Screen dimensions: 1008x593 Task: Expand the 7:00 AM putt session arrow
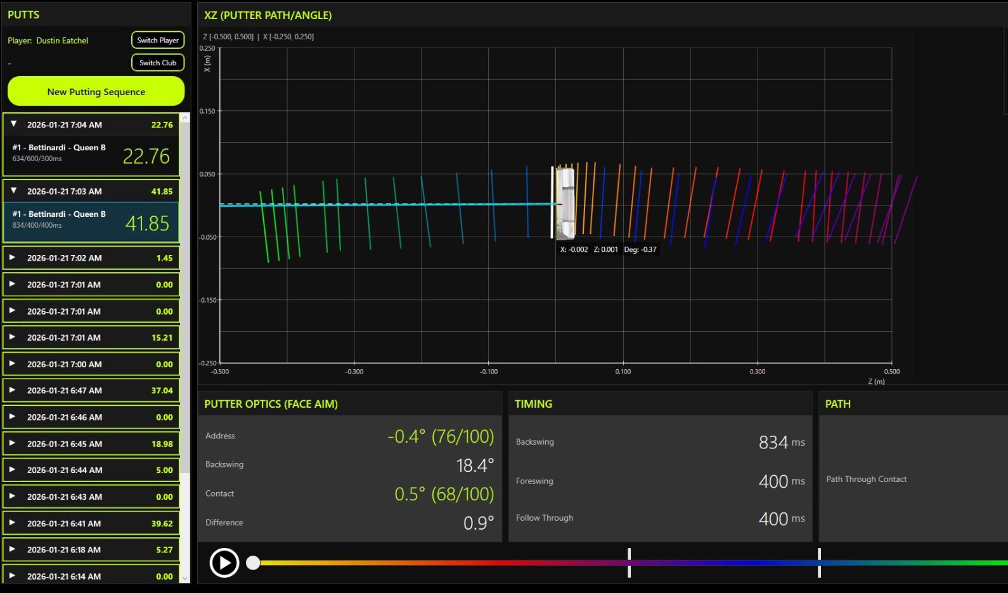point(12,364)
